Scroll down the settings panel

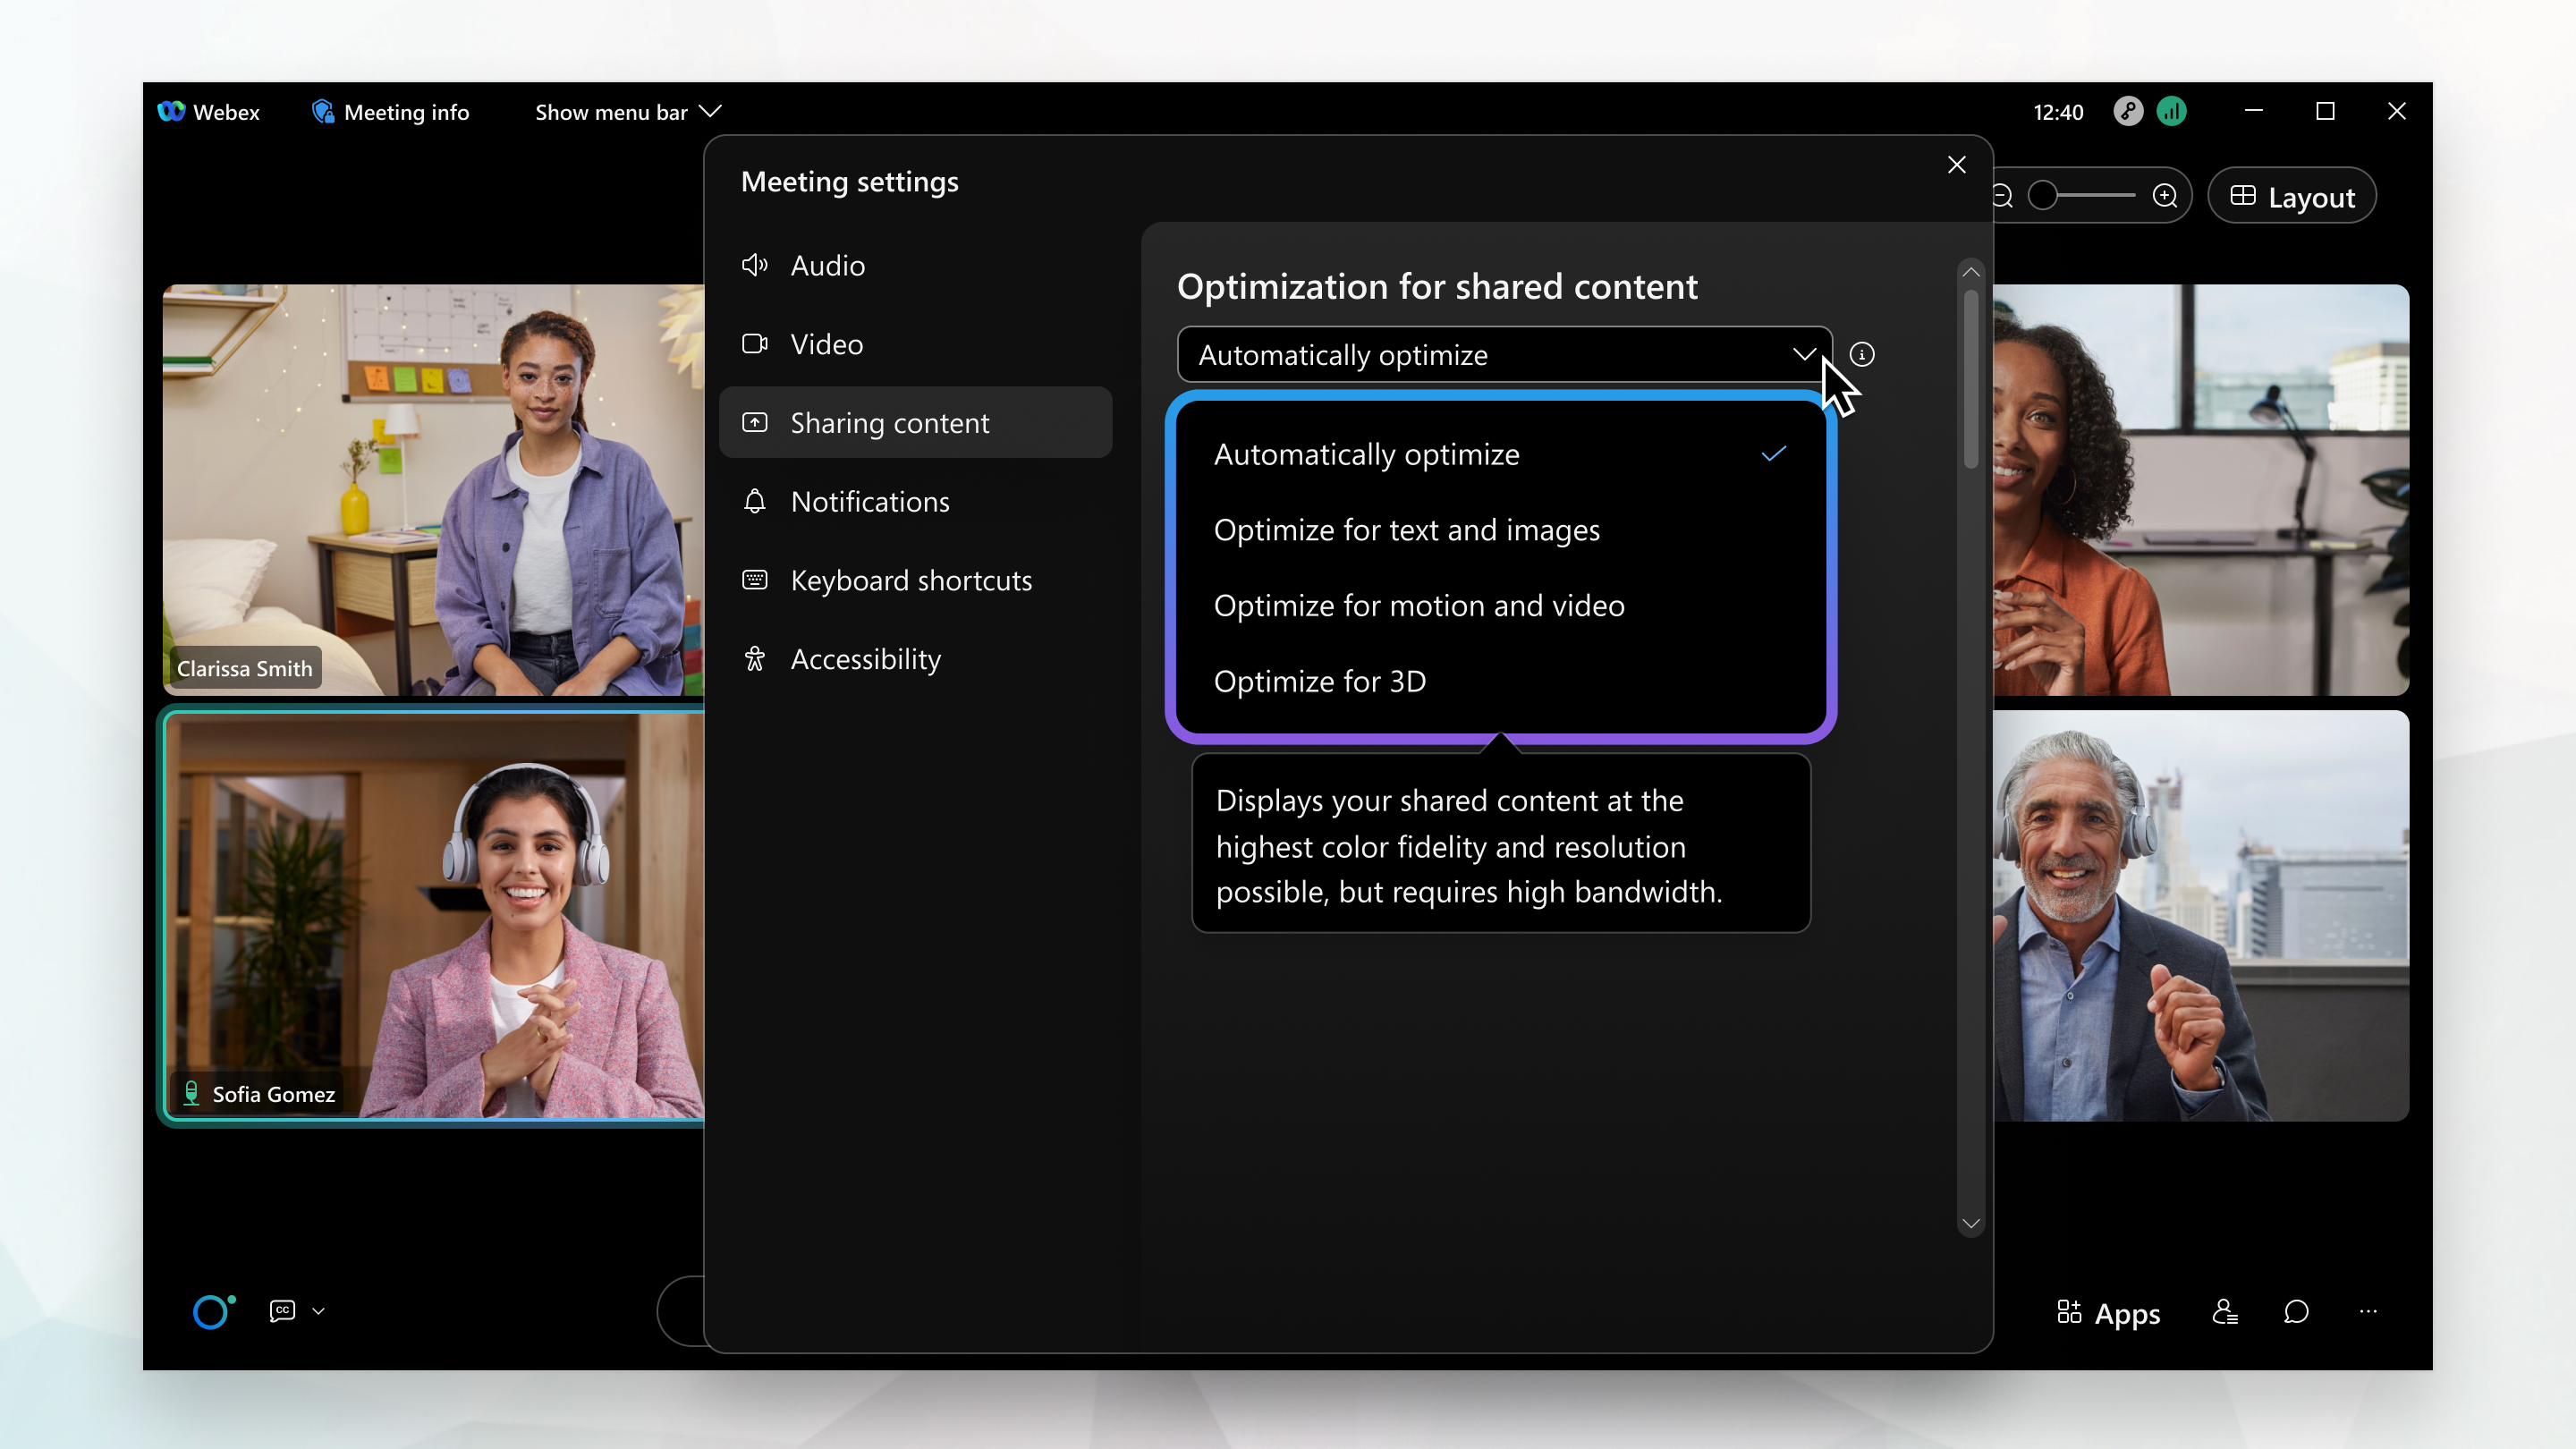click(1971, 1224)
